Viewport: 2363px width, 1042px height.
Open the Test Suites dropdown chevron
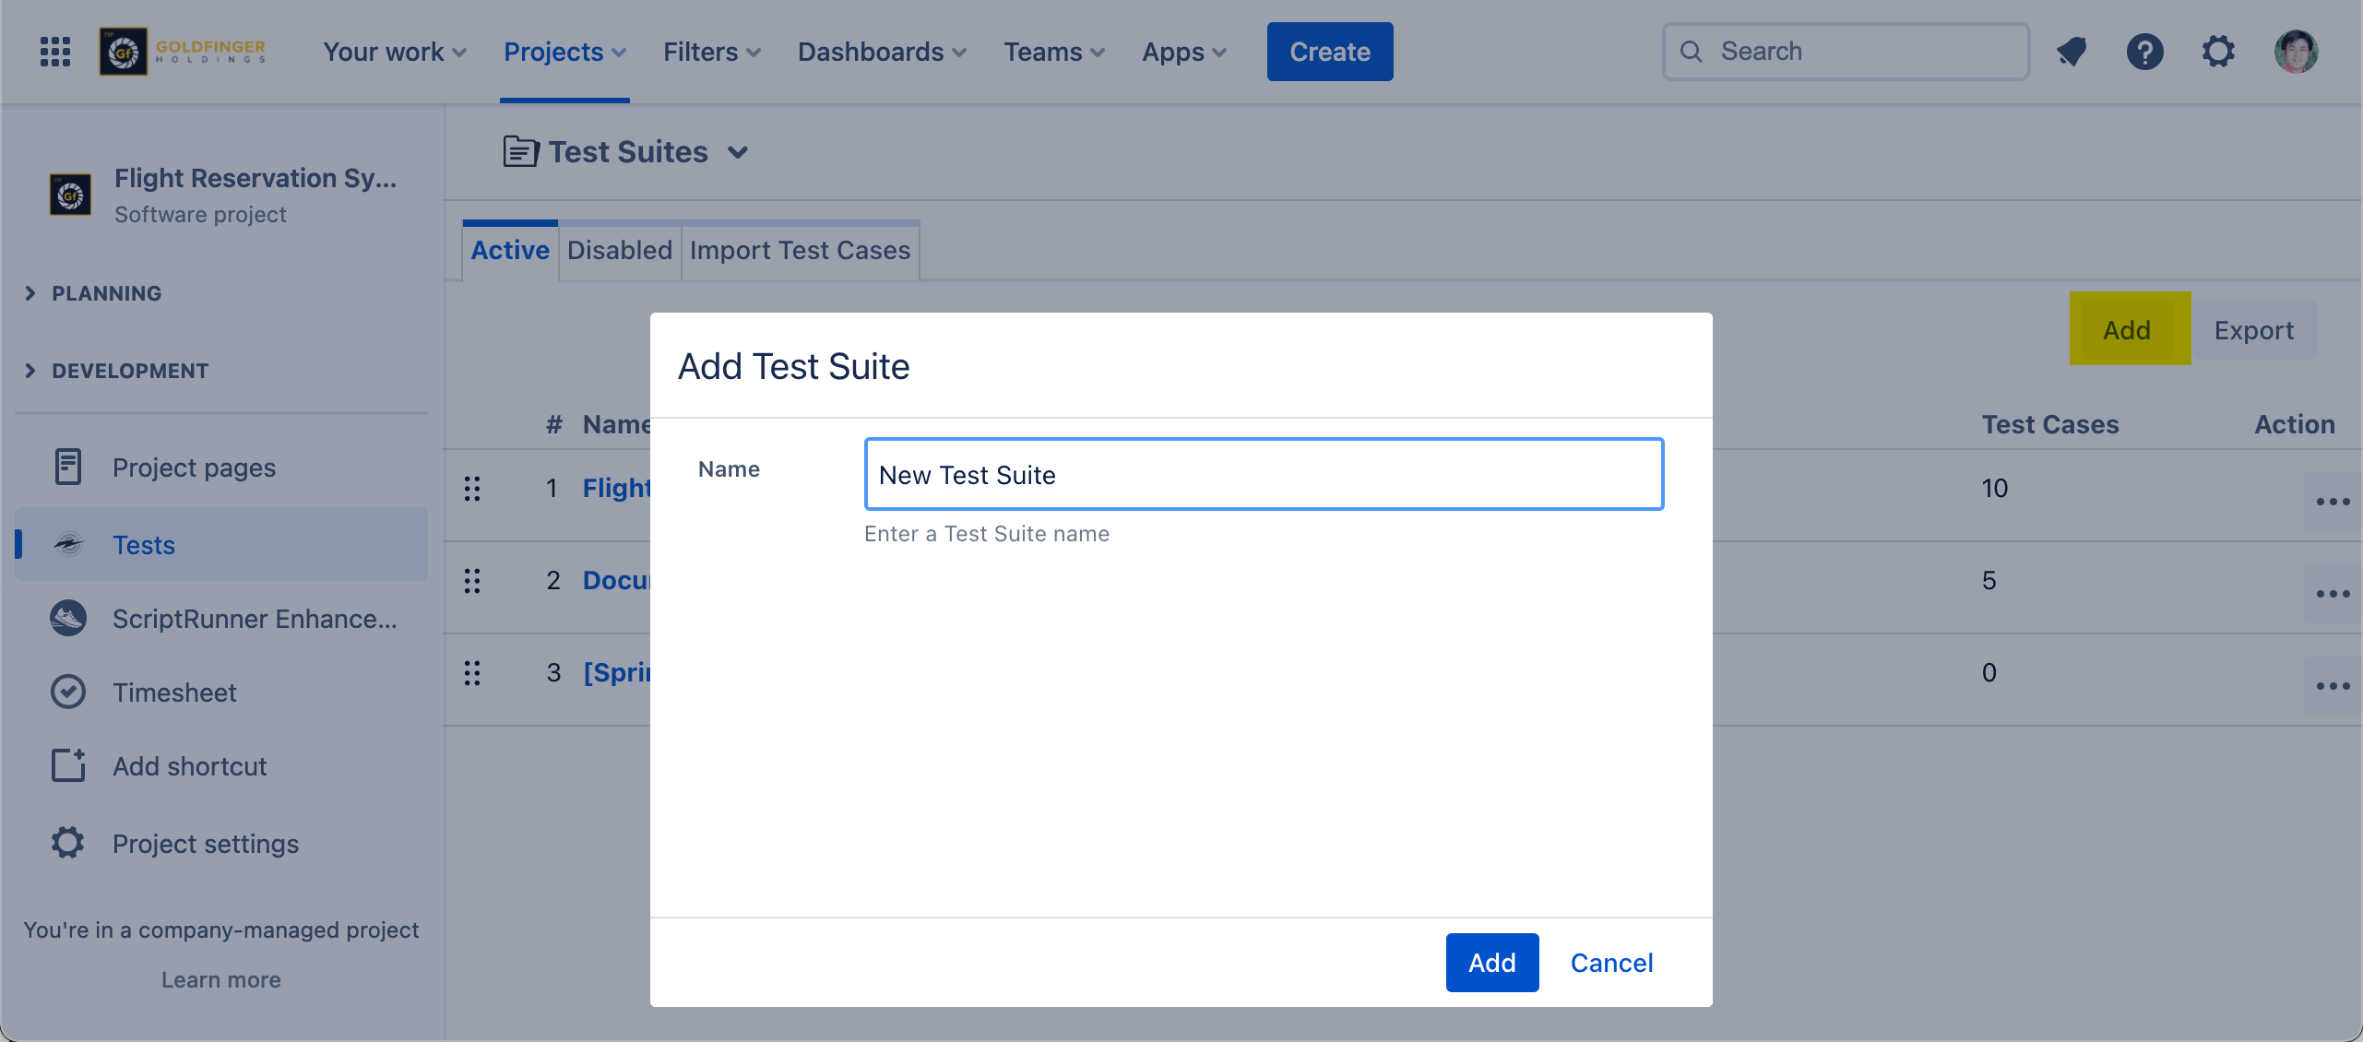point(738,152)
